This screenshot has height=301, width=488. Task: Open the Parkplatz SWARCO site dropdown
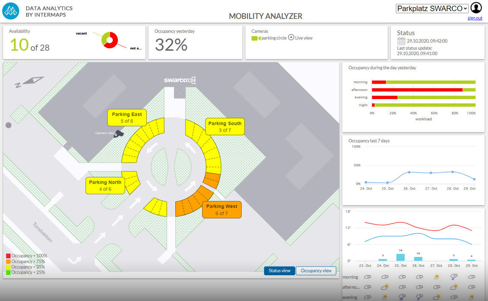click(x=432, y=9)
